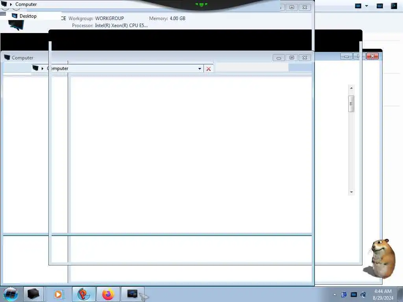403x302 pixels.
Task: Click the Processor Intel(R) Xeon(R) CPU text
Action: pyautogui.click(x=121, y=26)
